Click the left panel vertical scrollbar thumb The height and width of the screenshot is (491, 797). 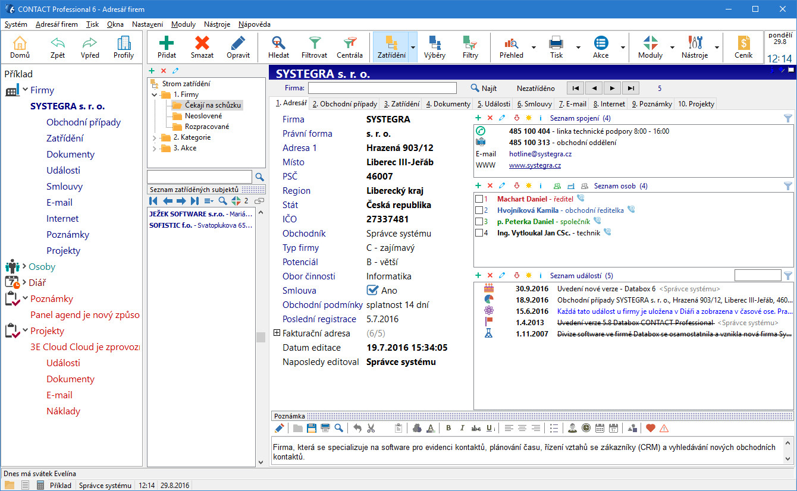[x=261, y=337]
